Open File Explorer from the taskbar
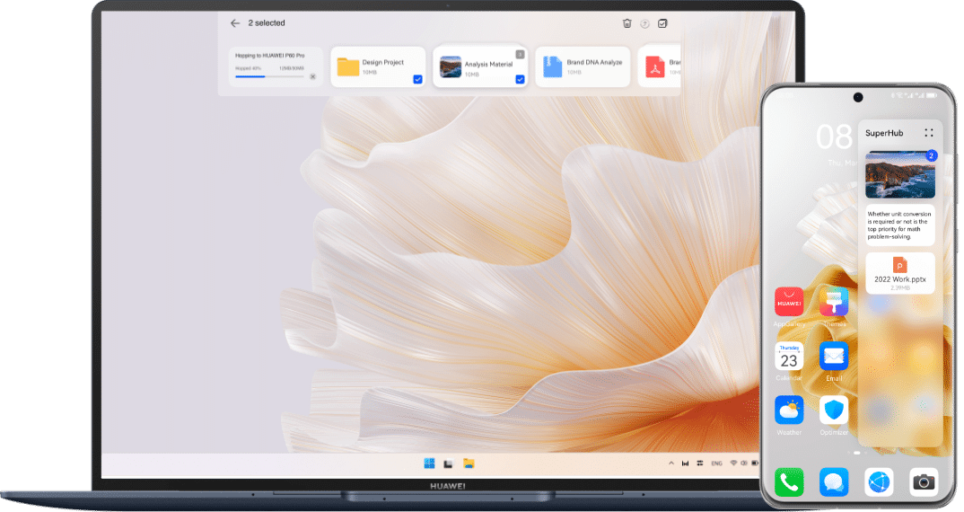 (468, 463)
